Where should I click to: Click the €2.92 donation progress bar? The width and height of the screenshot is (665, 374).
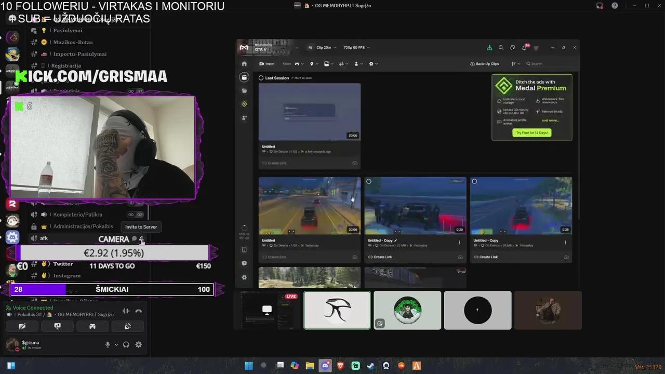pos(113,253)
